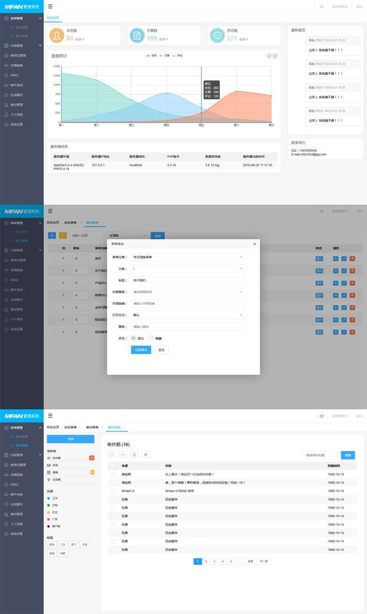Click the 外部链接 input field
Image resolution: width=367 pixels, height=614 pixels.
point(188,304)
